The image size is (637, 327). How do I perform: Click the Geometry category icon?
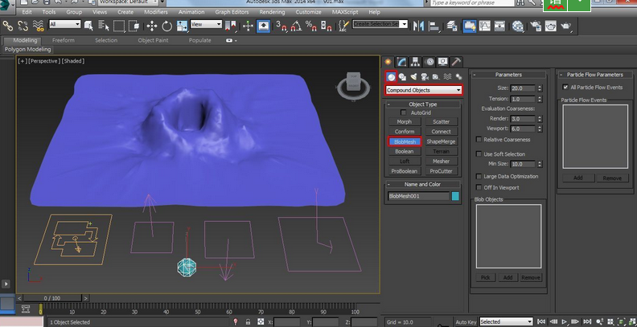tap(391, 77)
